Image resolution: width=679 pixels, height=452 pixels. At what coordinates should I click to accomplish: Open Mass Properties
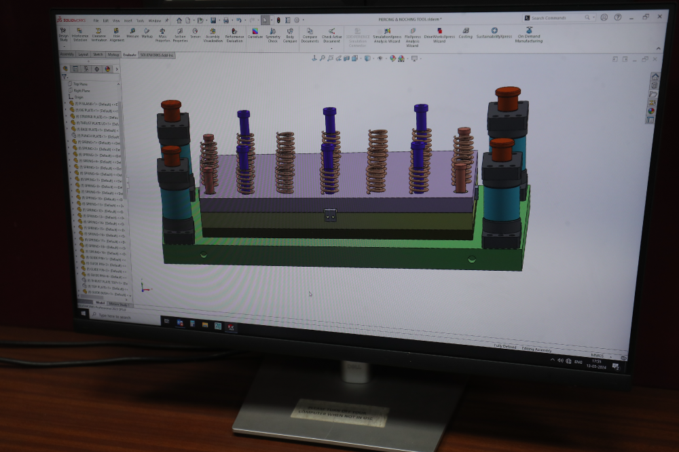pos(163,35)
